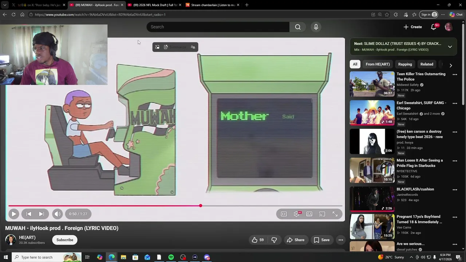Show more filter chips with the right arrow
Image resolution: width=466 pixels, height=262 pixels.
[451, 65]
